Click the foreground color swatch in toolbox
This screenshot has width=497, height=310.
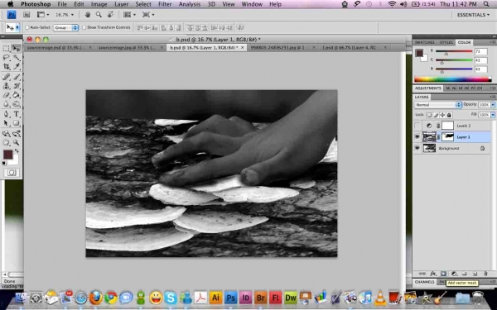pos(7,155)
